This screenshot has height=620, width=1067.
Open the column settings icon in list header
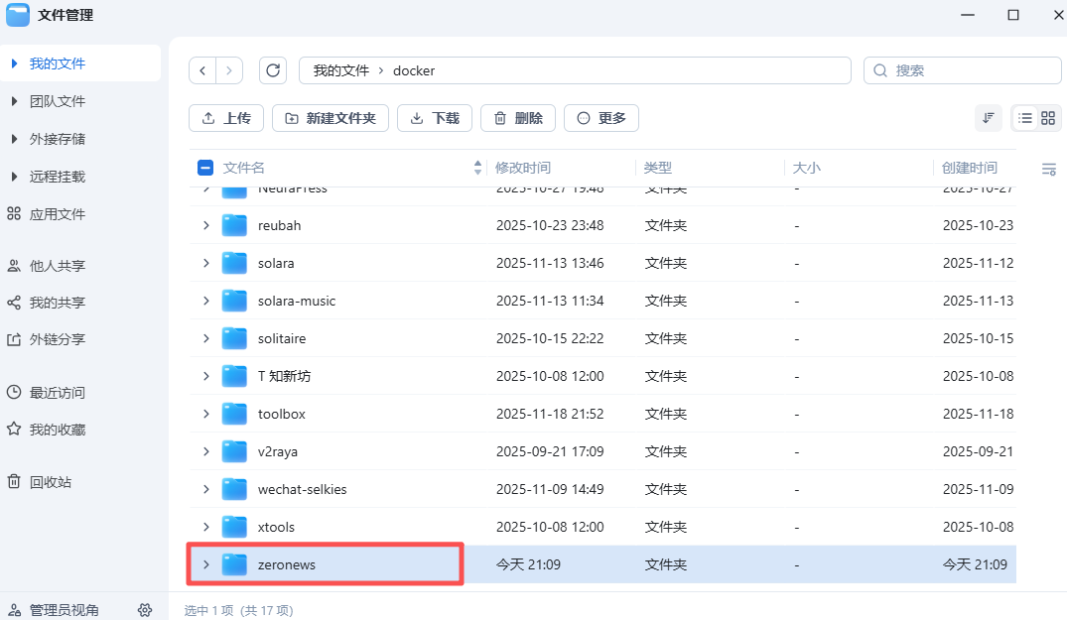1048,168
